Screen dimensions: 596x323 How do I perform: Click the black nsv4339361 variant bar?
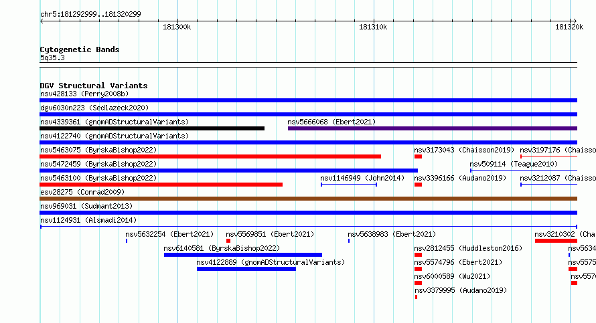tap(152, 128)
